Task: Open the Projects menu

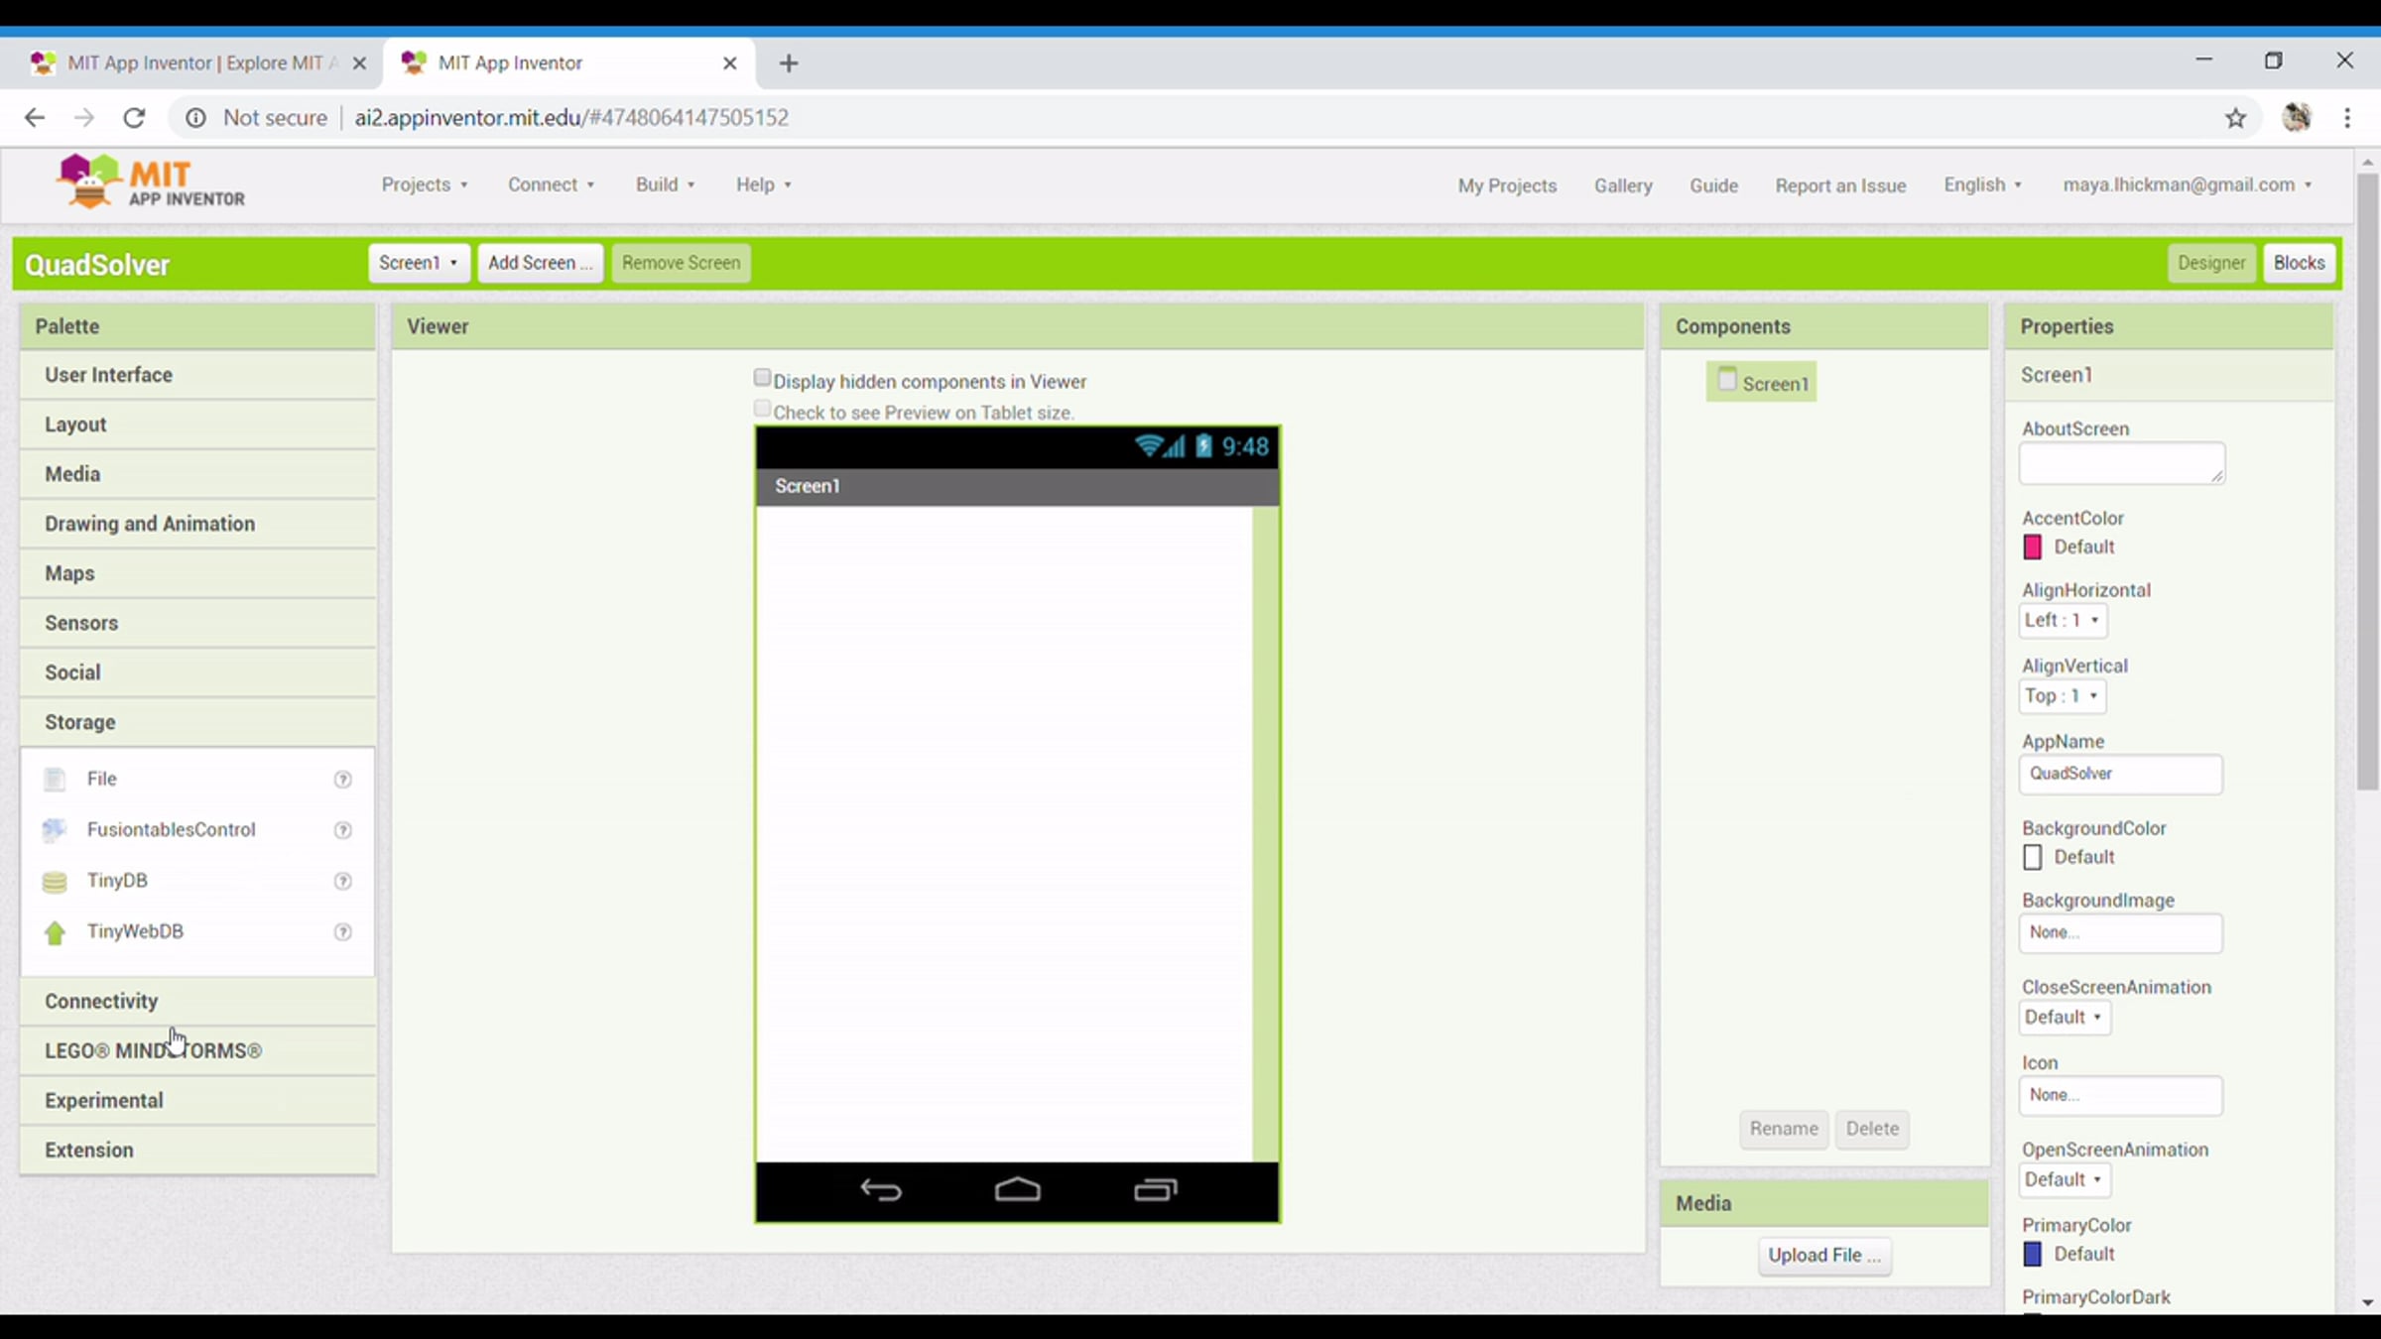Action: 425,184
